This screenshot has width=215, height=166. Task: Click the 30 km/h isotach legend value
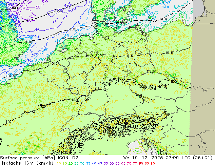[82, 164]
